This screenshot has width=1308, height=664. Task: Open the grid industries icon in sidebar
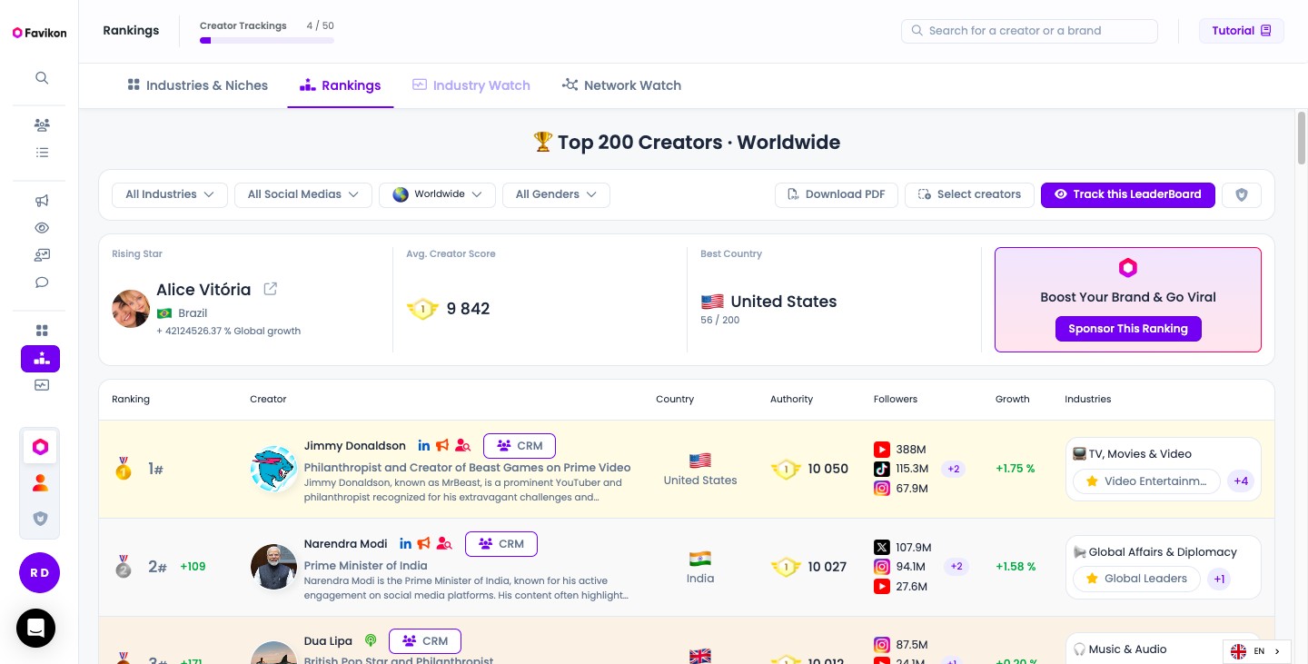(x=42, y=331)
